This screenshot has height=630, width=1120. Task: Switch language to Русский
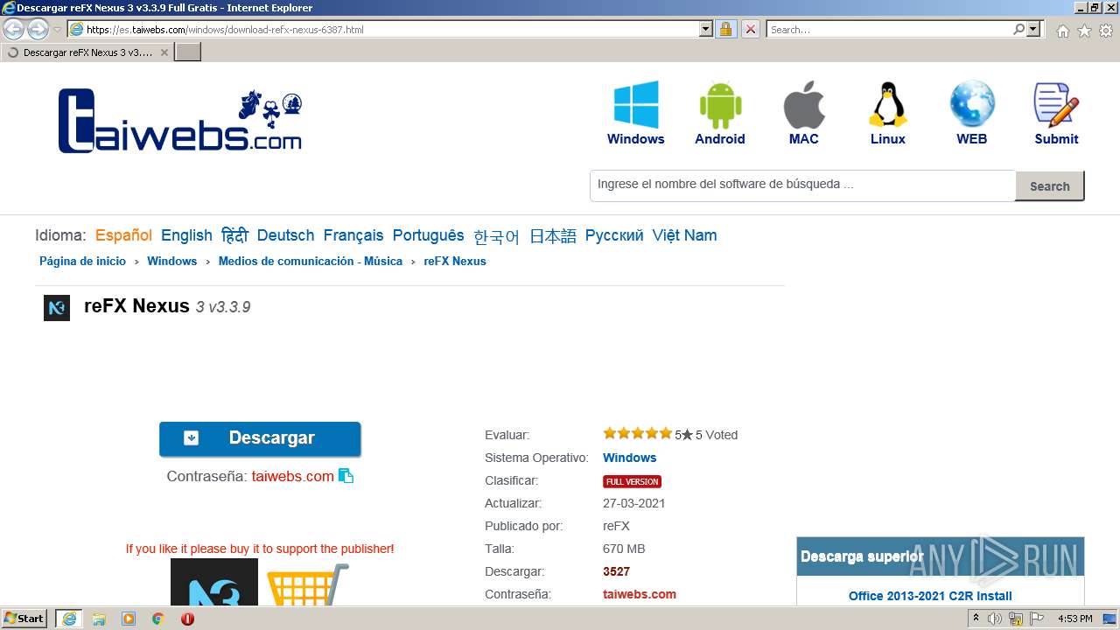[614, 235]
